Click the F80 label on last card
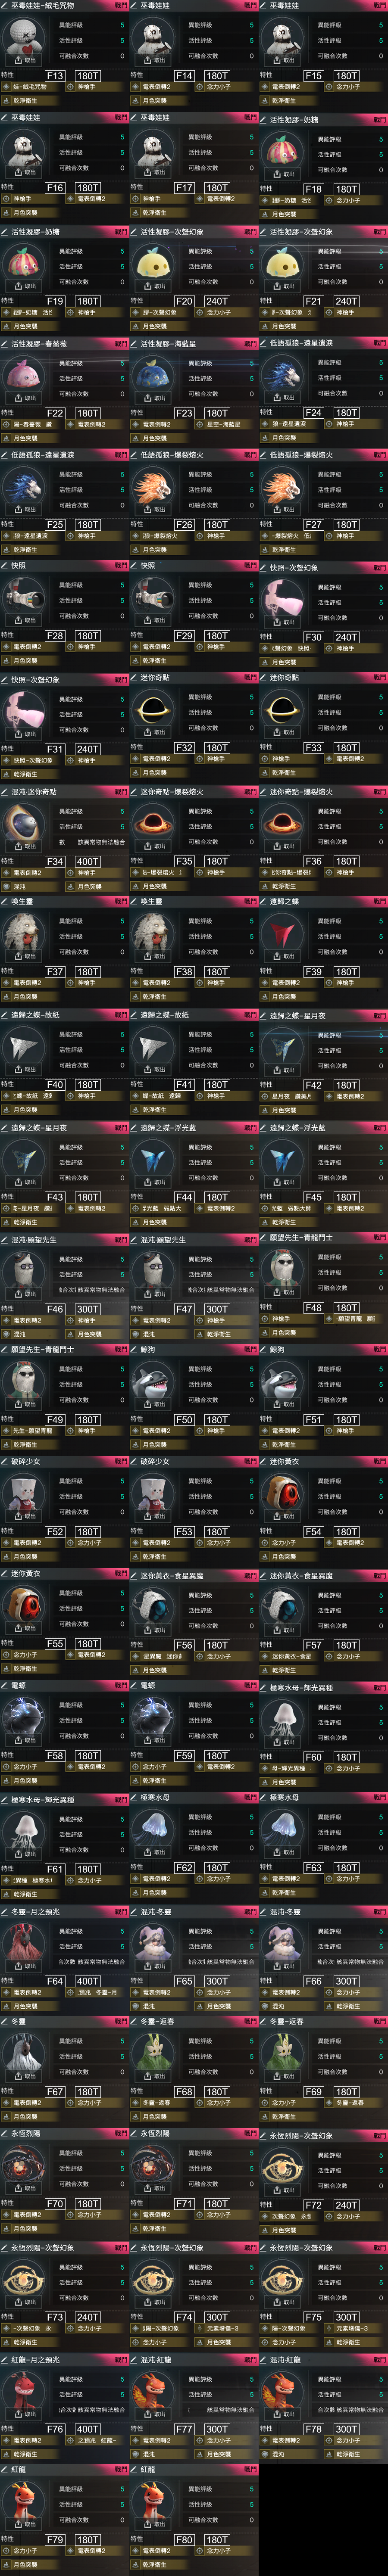388x2576 pixels. pyautogui.click(x=184, y=2540)
